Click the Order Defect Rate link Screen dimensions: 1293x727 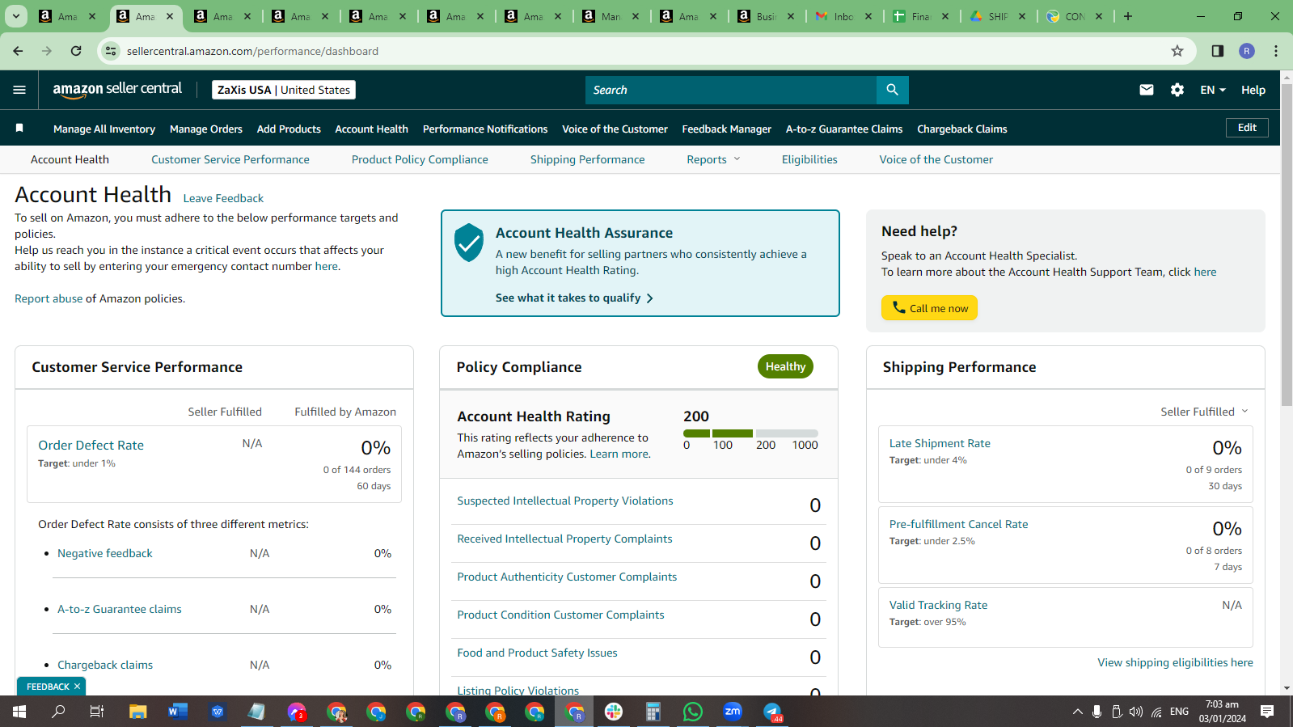[91, 445]
